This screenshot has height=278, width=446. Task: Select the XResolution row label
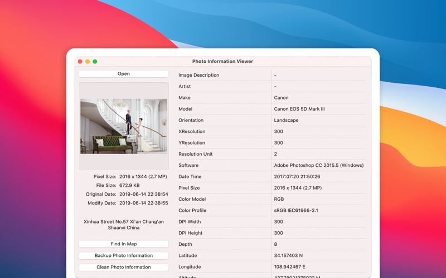(x=192, y=132)
